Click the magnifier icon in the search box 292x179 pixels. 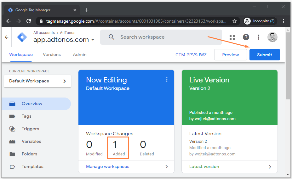pyautogui.click(x=112, y=37)
